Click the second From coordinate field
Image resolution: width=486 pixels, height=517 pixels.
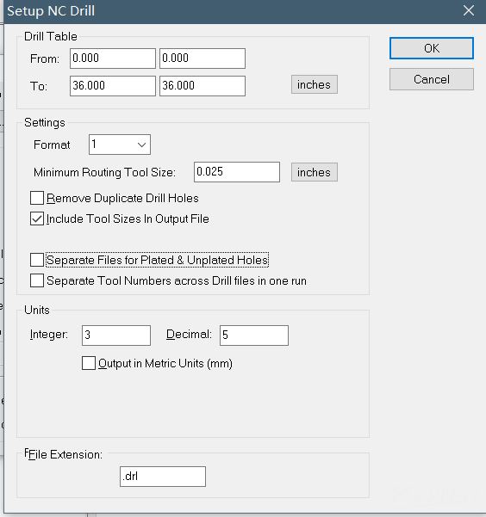(x=202, y=58)
